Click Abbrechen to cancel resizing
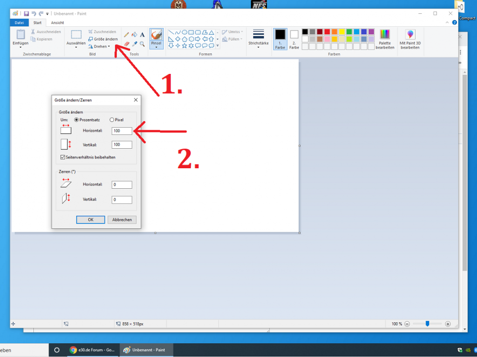This screenshot has width=477, height=357. click(122, 220)
